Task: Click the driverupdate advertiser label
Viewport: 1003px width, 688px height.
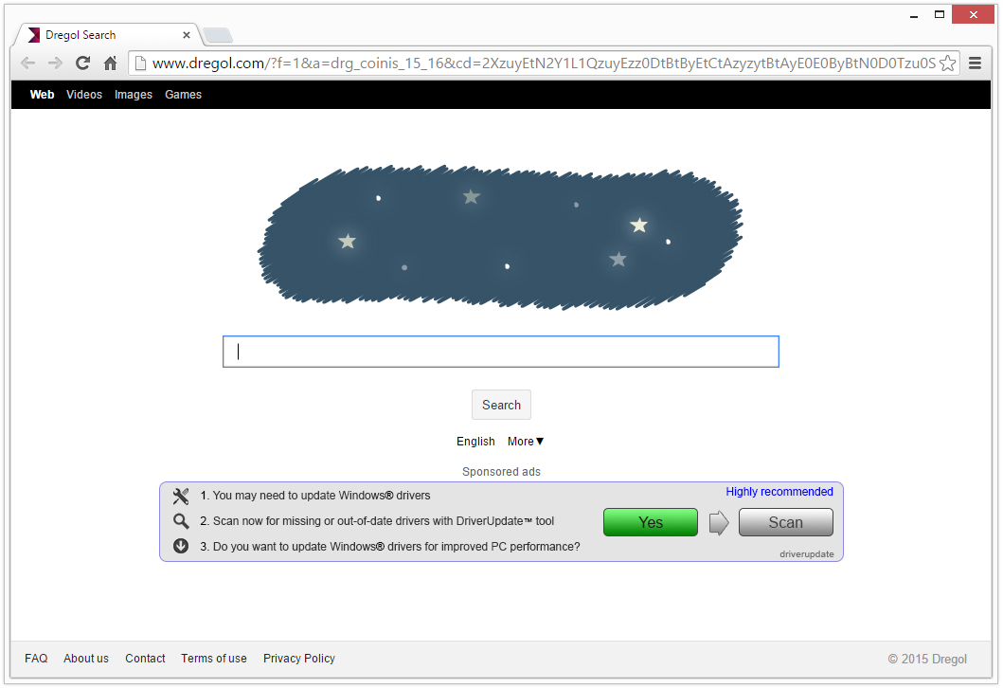Action: coord(807,554)
